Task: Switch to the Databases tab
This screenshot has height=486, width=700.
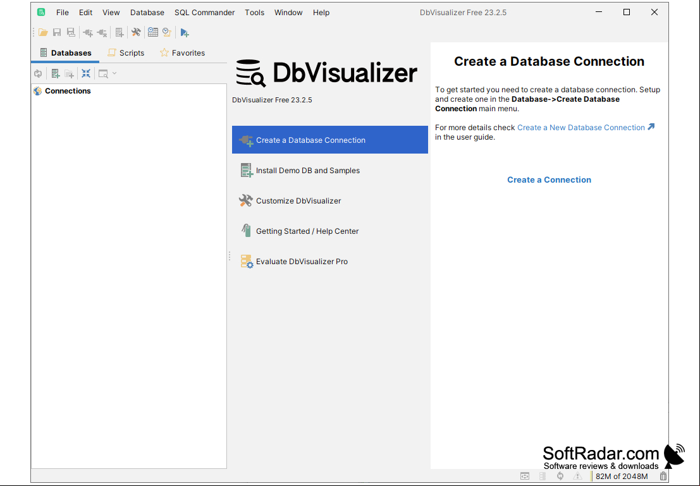Action: [x=66, y=52]
